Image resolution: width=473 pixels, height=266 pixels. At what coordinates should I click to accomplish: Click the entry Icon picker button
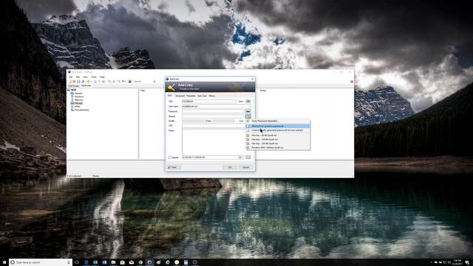[248, 101]
